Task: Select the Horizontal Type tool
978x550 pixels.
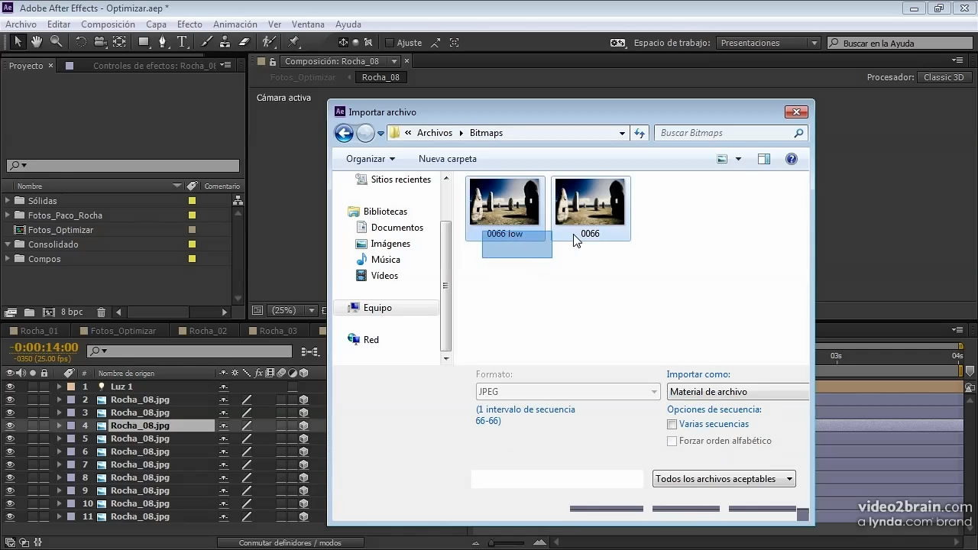Action: tap(182, 42)
